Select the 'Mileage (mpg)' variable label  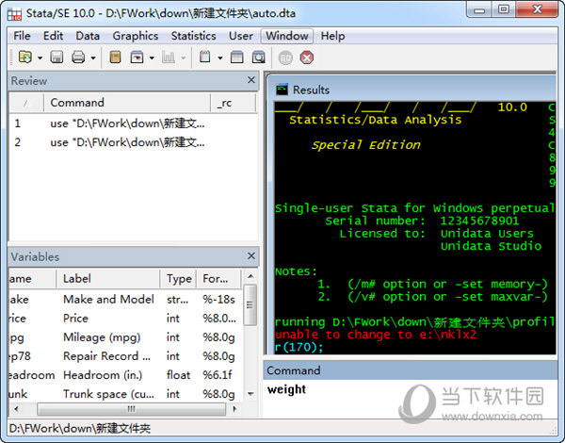(x=102, y=337)
